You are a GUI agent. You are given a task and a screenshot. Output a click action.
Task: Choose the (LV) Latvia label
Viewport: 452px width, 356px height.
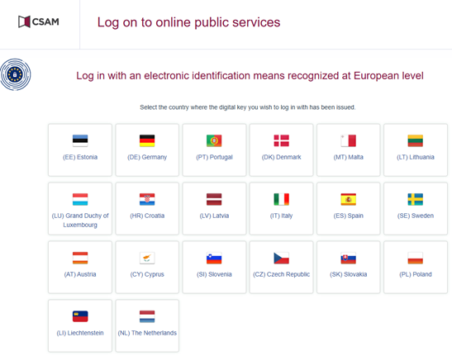214,216
